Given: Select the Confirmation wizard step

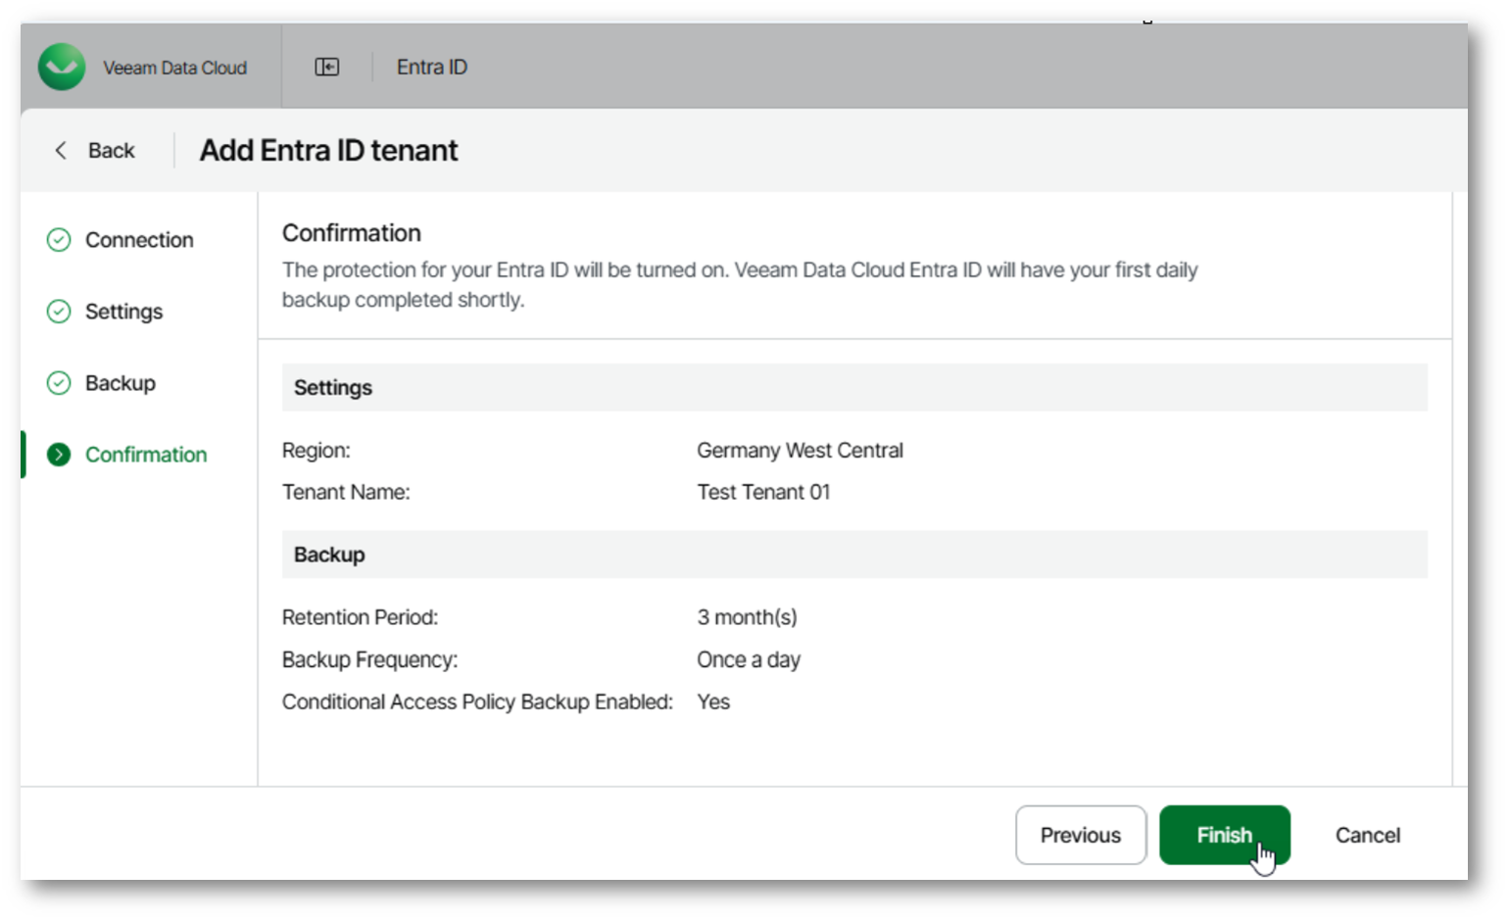Looking at the screenshot, I should tap(146, 455).
